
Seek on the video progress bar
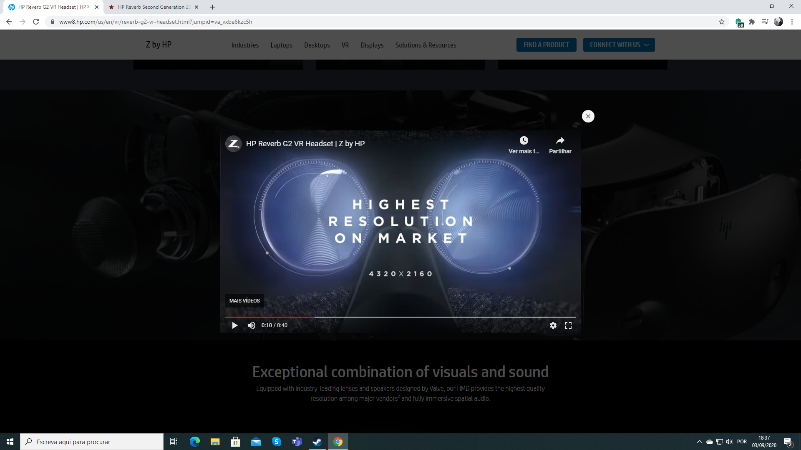pos(400,317)
